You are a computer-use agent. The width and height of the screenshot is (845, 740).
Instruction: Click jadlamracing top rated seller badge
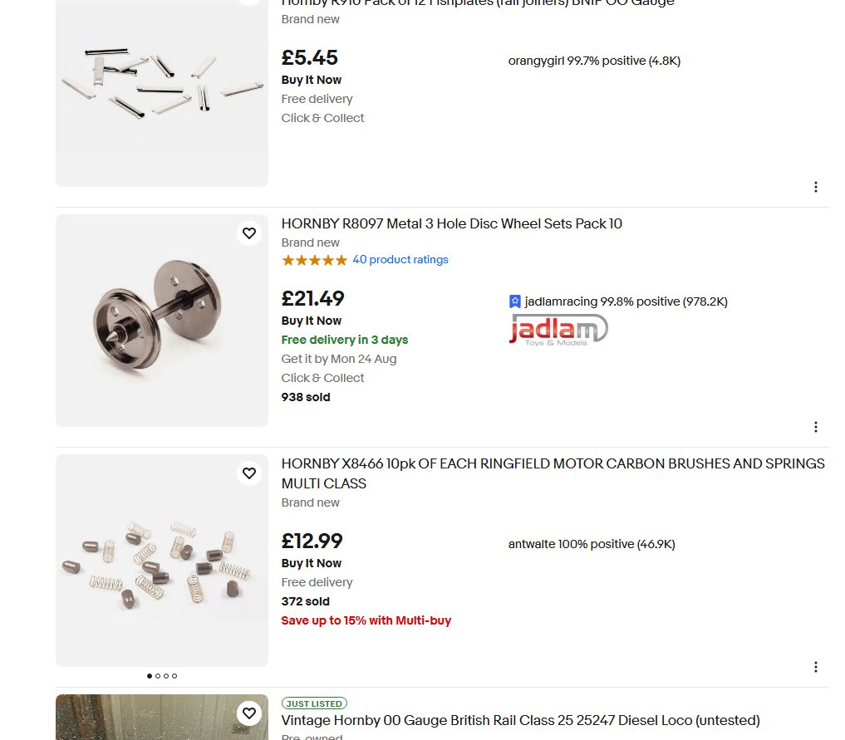tap(514, 301)
